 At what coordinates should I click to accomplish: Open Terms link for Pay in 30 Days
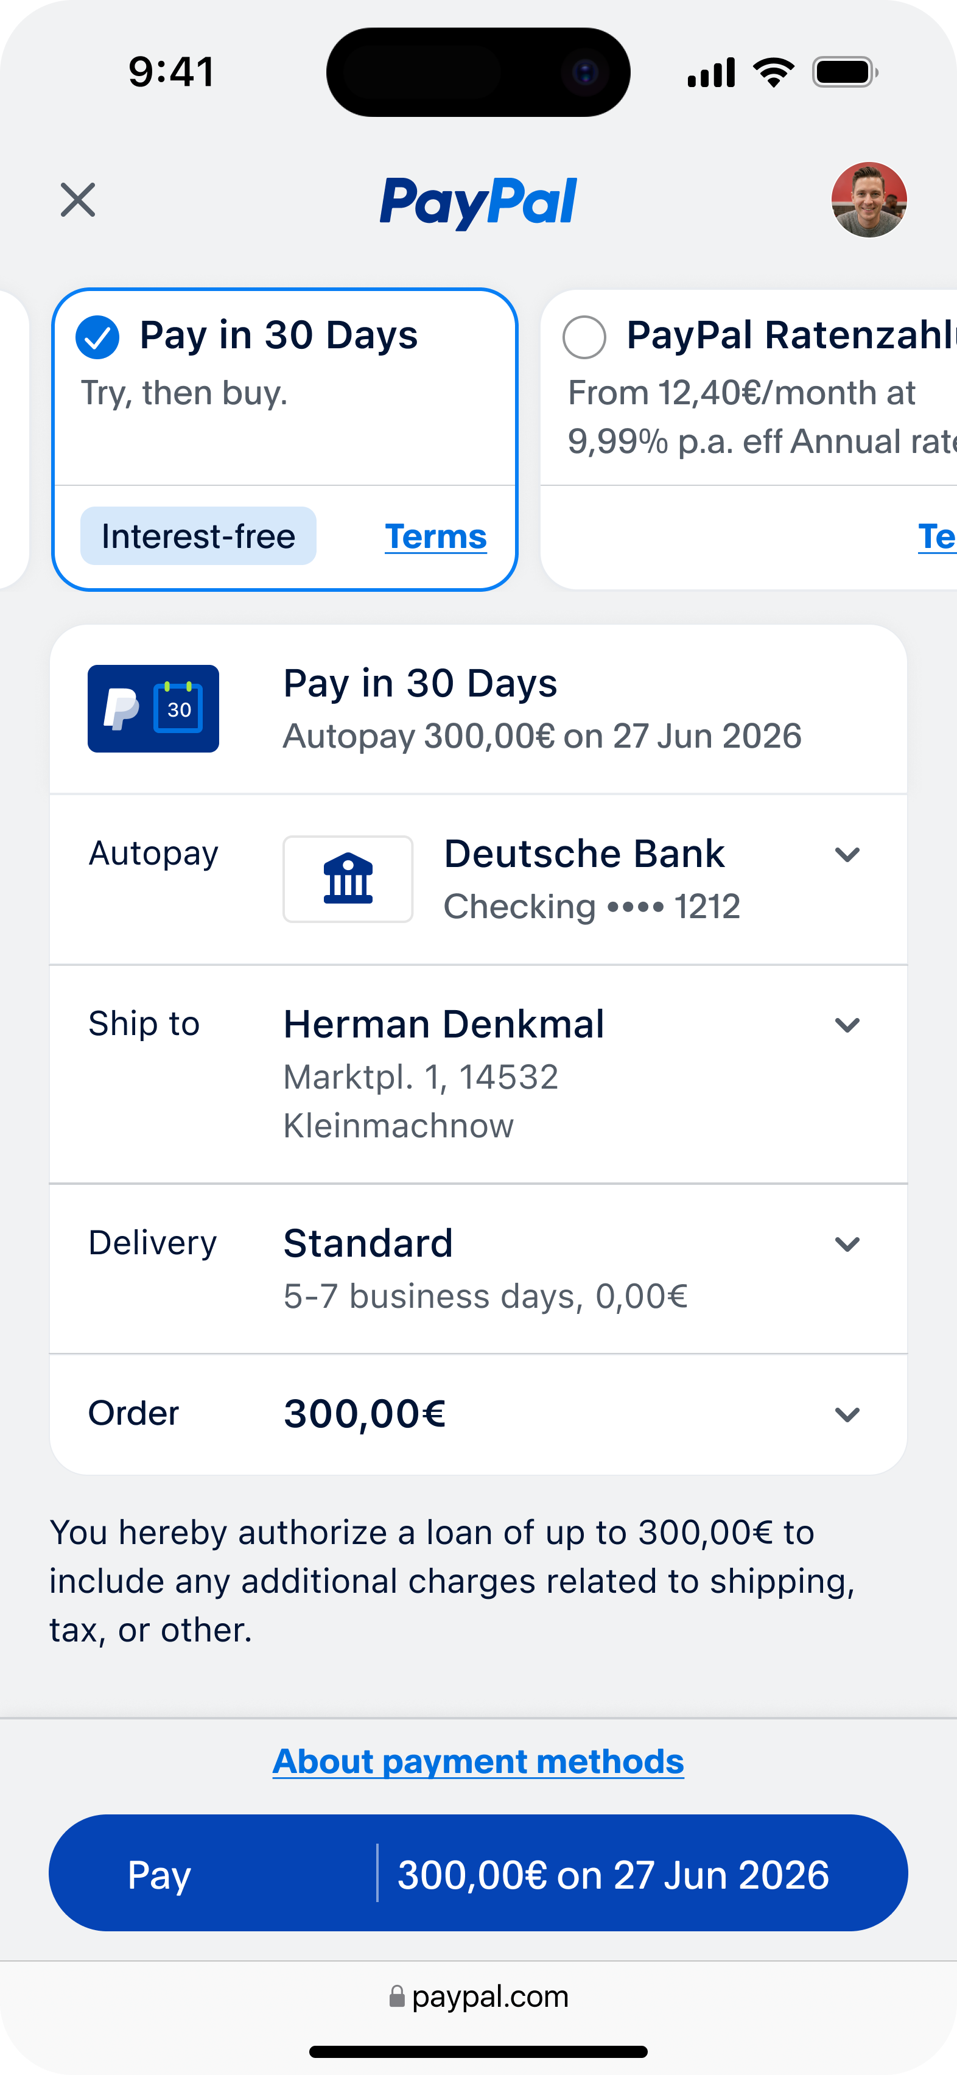[436, 536]
